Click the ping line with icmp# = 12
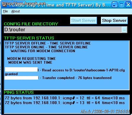This screenshot has width=132, height=115. pos(65,98)
